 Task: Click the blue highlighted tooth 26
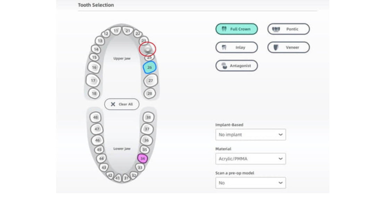150,67
